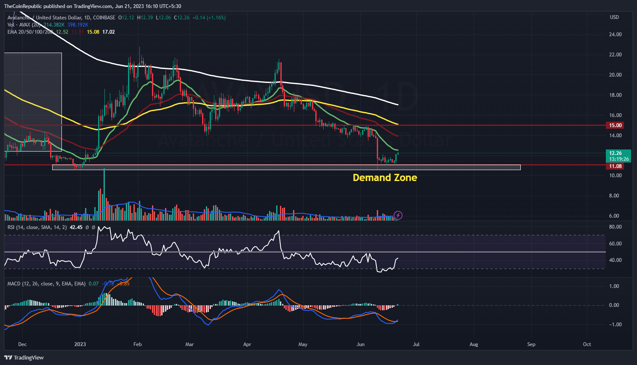Select the EMA 20/50/100/200 indicator legend

pyautogui.click(x=30, y=32)
